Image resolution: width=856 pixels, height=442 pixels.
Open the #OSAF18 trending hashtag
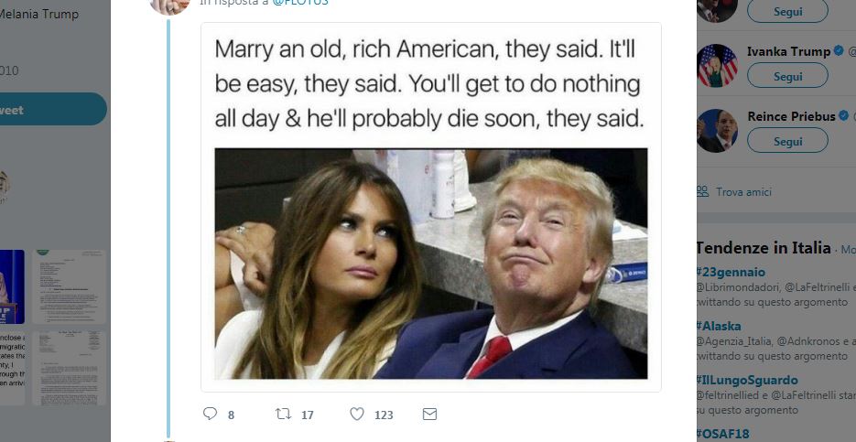722,434
